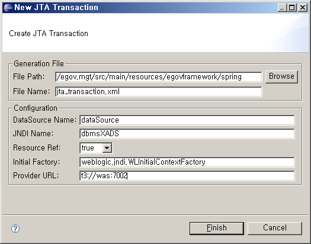Confirm the wizard with Finish

tap(217, 228)
